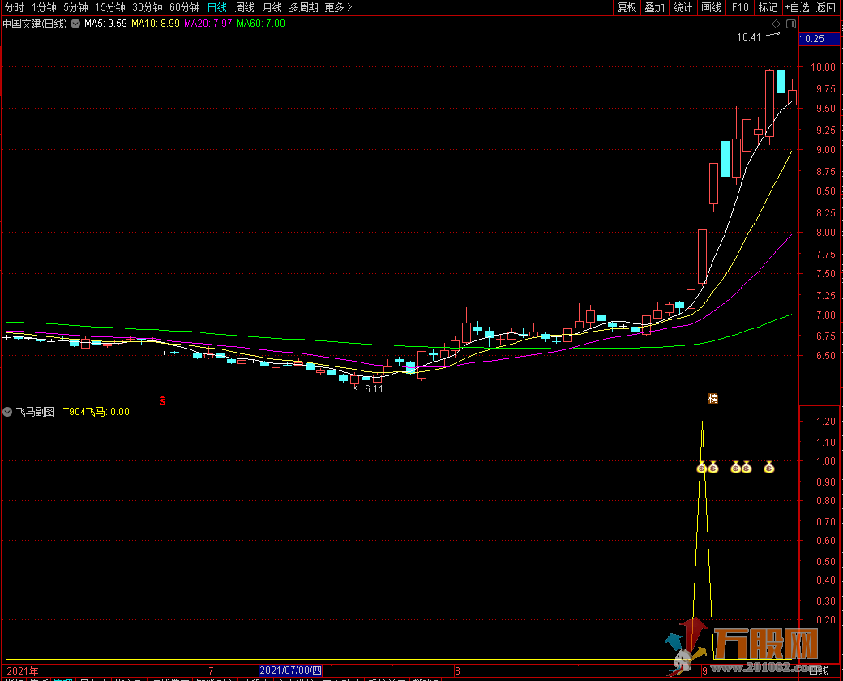Screen dimensions: 843x681
Task: Click the 6.11 low price annotation
Action: coord(374,389)
